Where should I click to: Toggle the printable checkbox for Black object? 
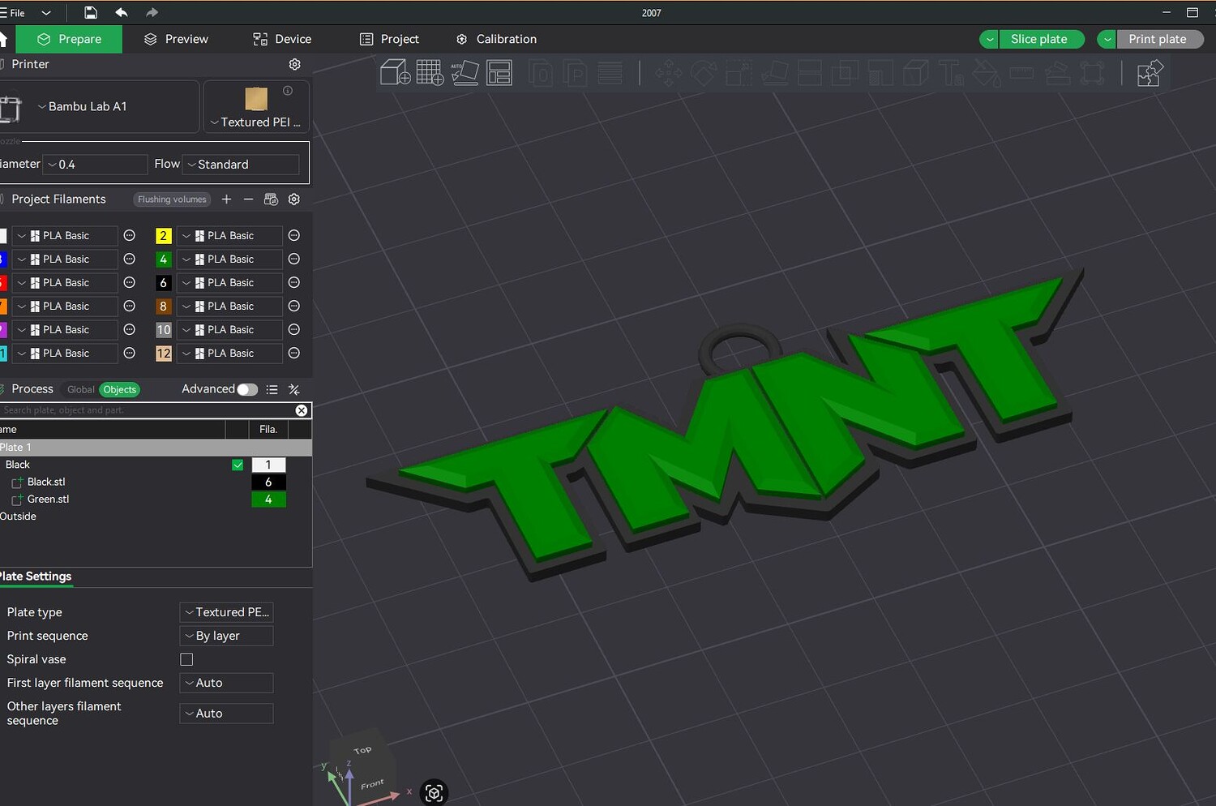tap(238, 465)
